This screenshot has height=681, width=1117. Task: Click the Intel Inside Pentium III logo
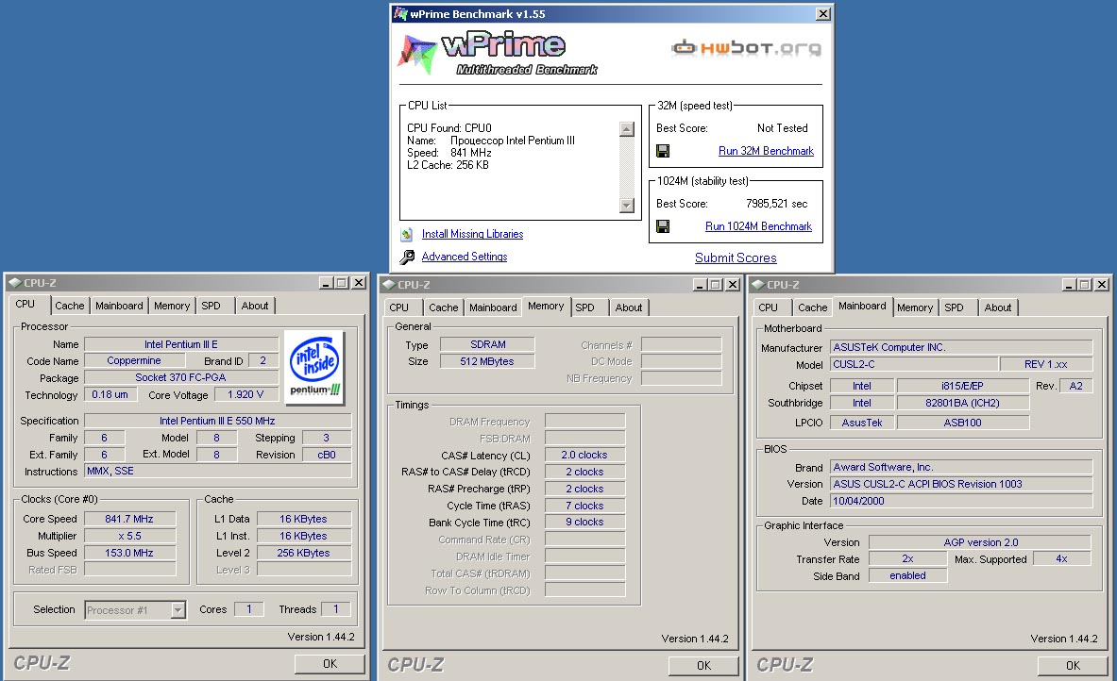point(314,366)
